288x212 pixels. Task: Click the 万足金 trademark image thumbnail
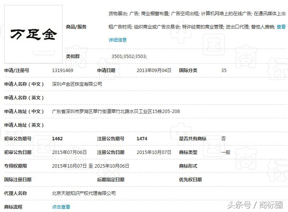click(33, 34)
